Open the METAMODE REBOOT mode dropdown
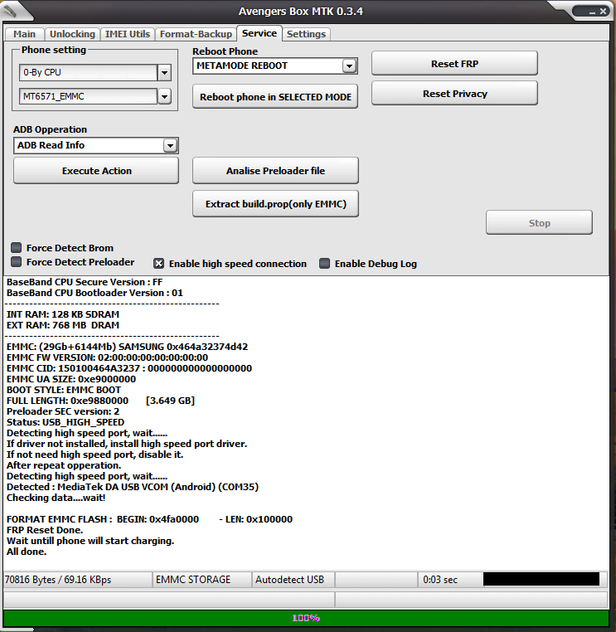This screenshot has width=616, height=632. (349, 66)
